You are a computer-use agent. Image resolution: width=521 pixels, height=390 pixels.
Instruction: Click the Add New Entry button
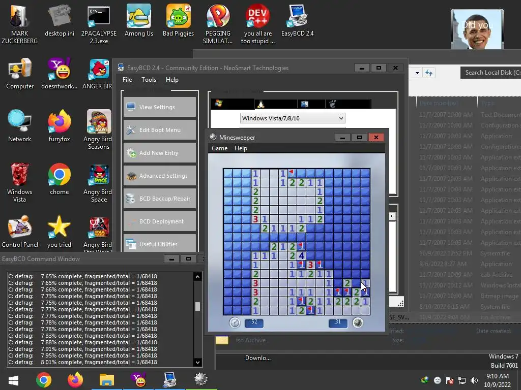pyautogui.click(x=160, y=153)
